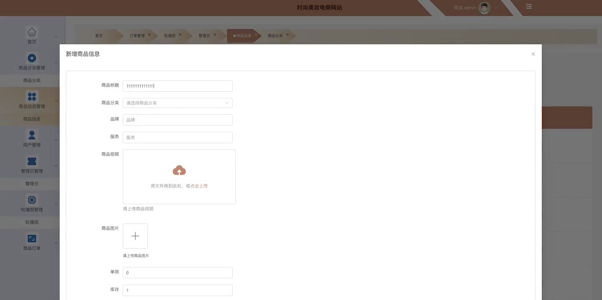Switch to the 订单管理 tab

click(x=137, y=36)
